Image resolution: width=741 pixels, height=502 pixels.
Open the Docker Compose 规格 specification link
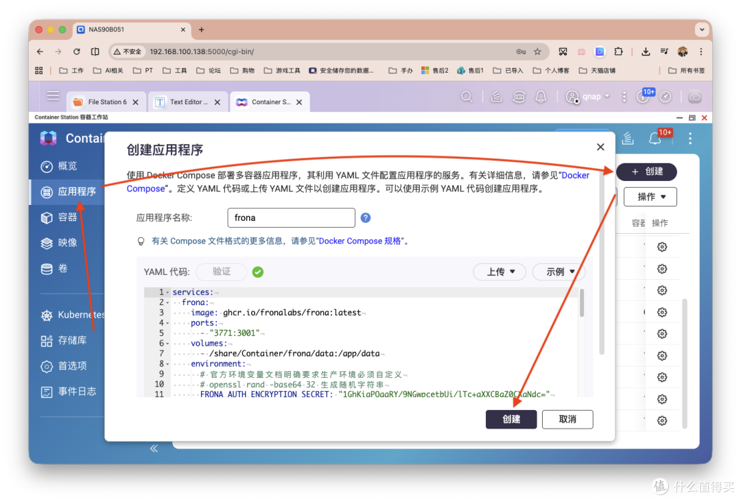pyautogui.click(x=360, y=241)
